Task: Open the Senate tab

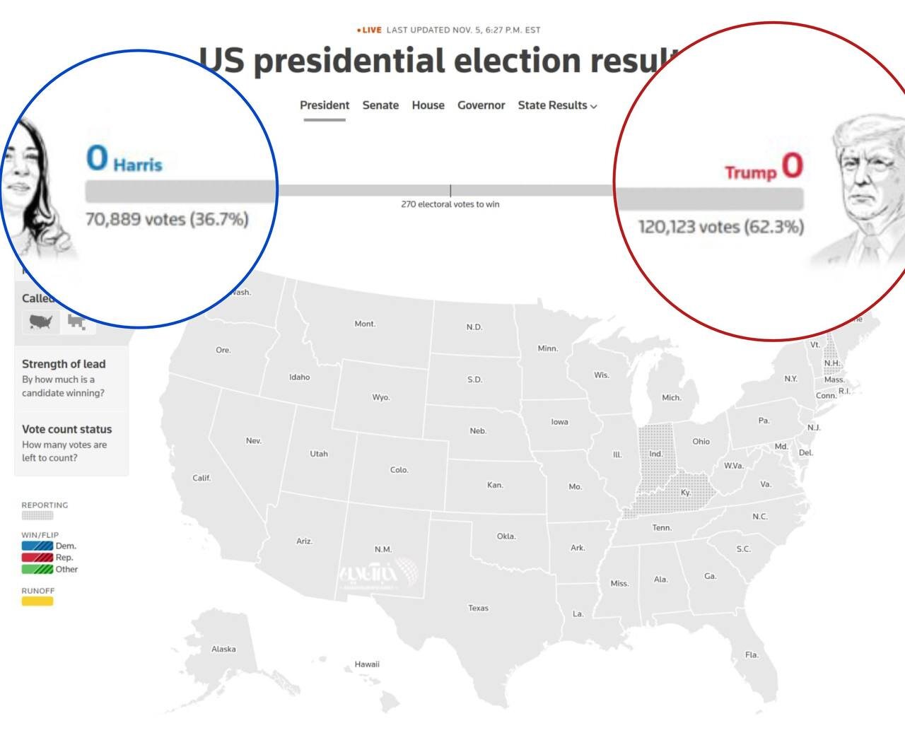Action: click(380, 105)
